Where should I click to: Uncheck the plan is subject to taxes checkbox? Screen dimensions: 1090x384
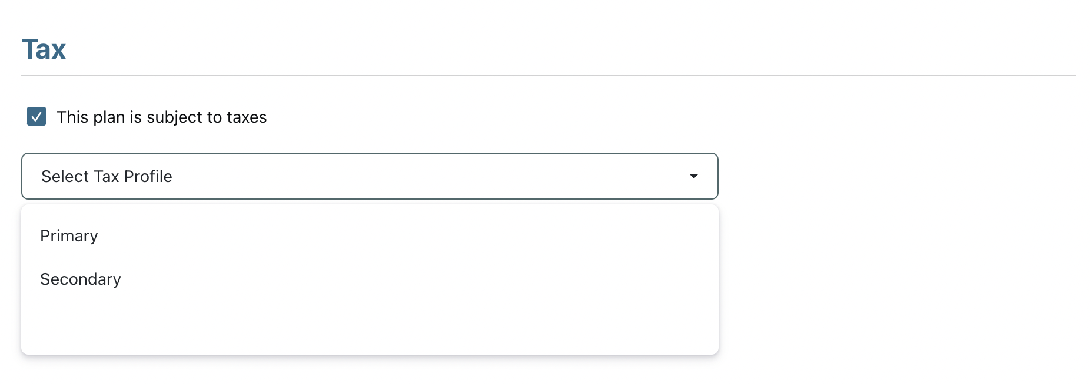pos(36,116)
